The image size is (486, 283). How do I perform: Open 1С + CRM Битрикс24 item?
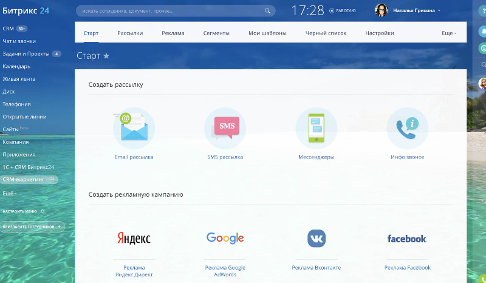28,167
